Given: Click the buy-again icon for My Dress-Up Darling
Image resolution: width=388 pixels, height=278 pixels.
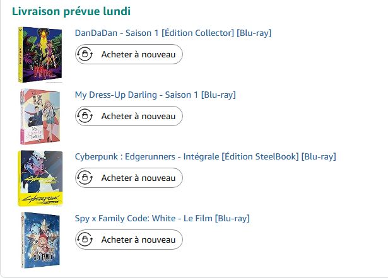Looking at the screenshot, I should click(x=85, y=117).
